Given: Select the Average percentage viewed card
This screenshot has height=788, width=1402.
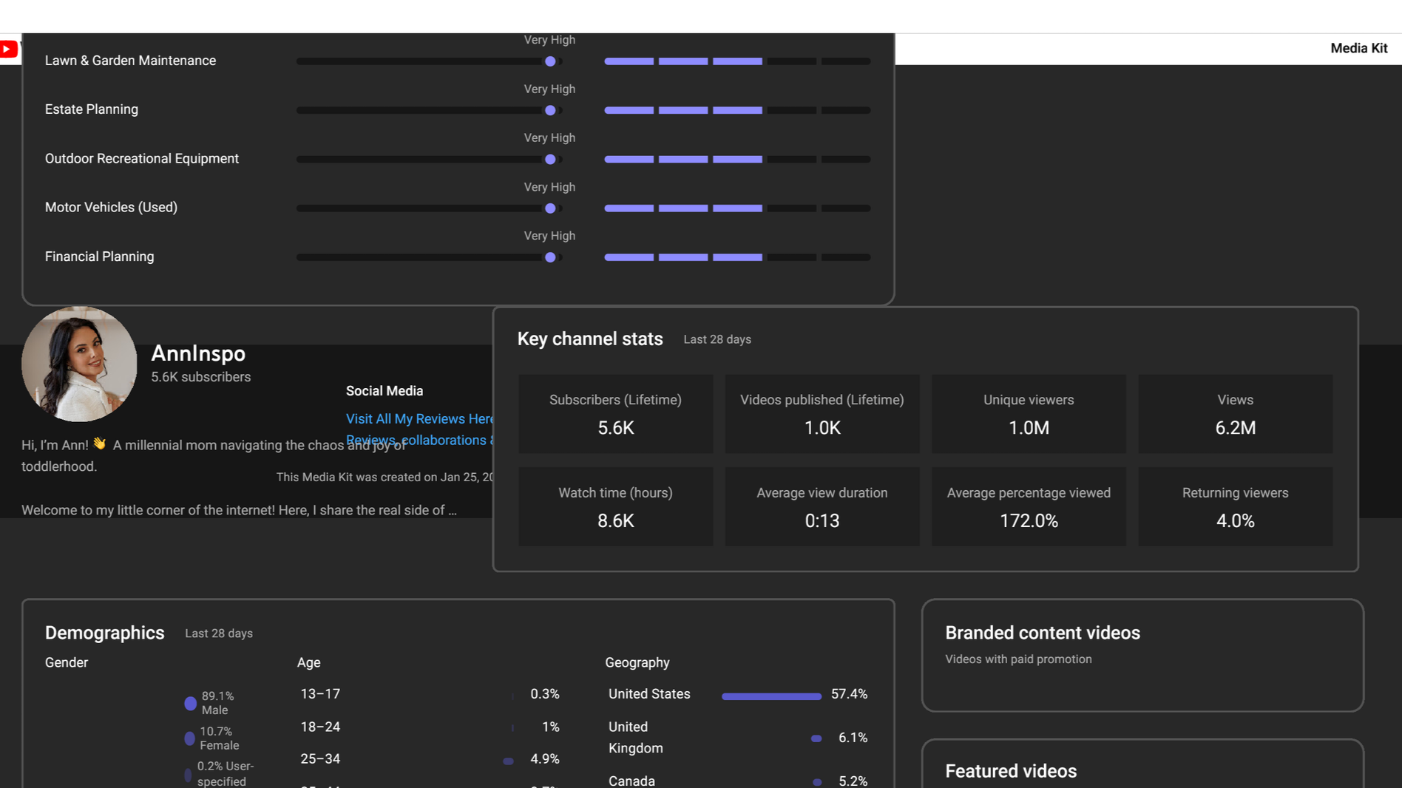Looking at the screenshot, I should pos(1029,506).
